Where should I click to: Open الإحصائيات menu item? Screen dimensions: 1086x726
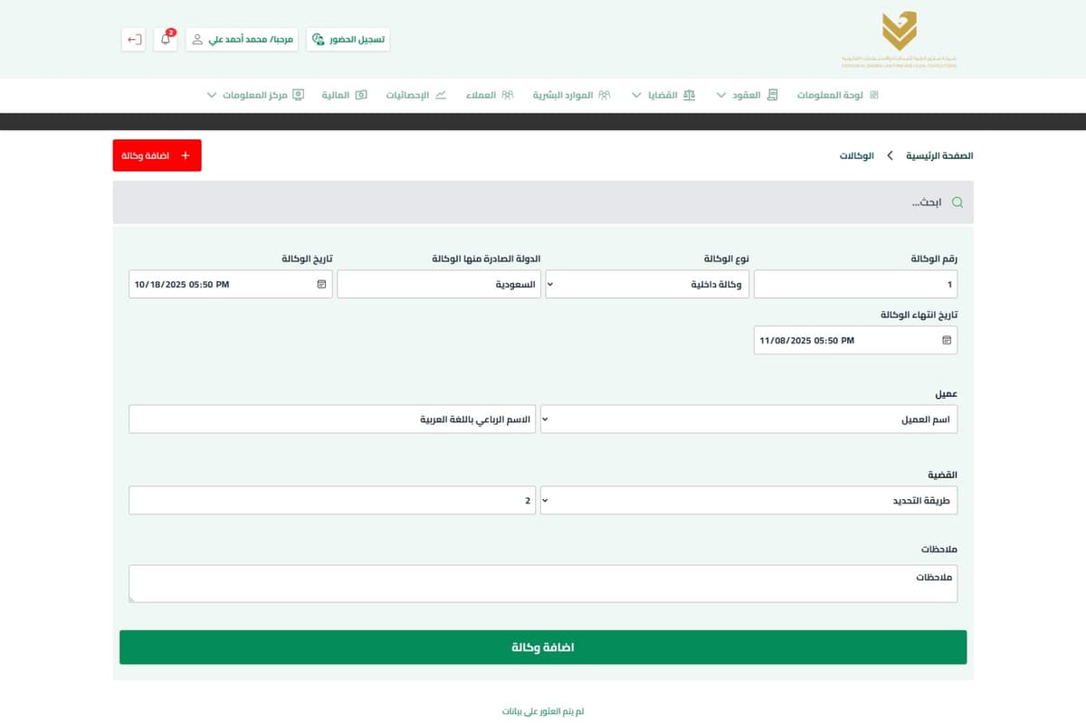pyautogui.click(x=416, y=95)
